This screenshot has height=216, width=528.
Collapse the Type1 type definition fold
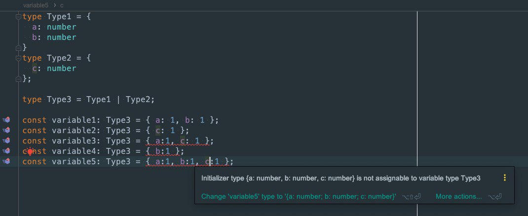click(19, 17)
